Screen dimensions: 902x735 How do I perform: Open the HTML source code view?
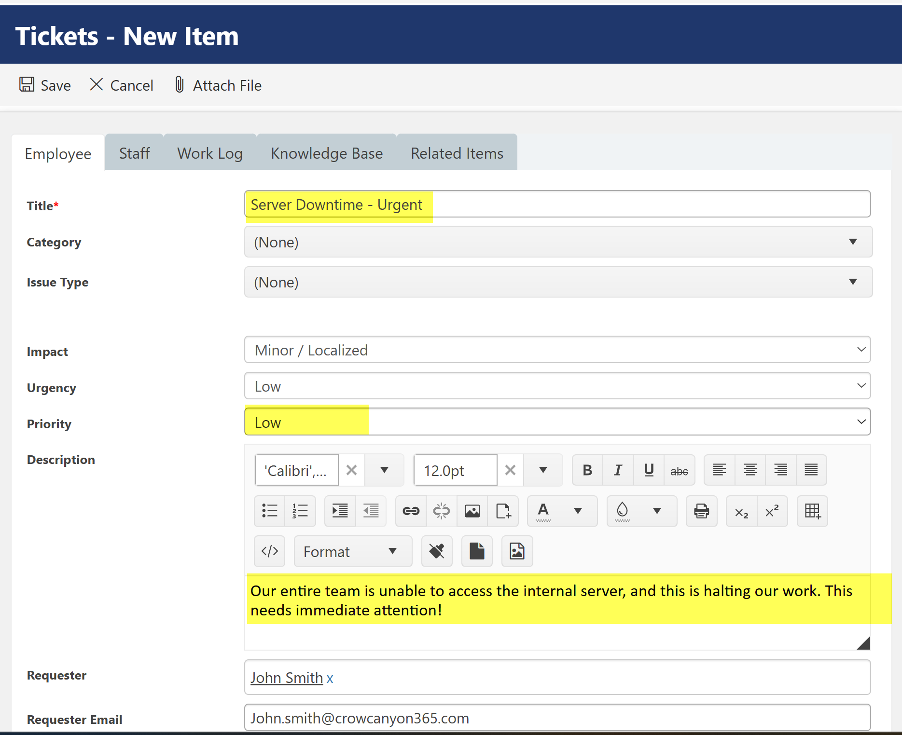269,551
